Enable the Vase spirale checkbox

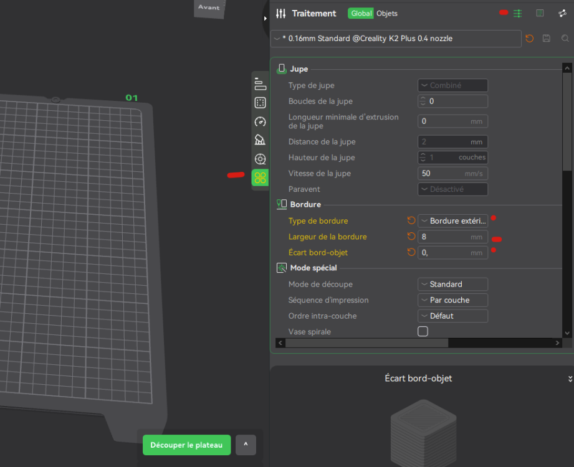point(423,331)
